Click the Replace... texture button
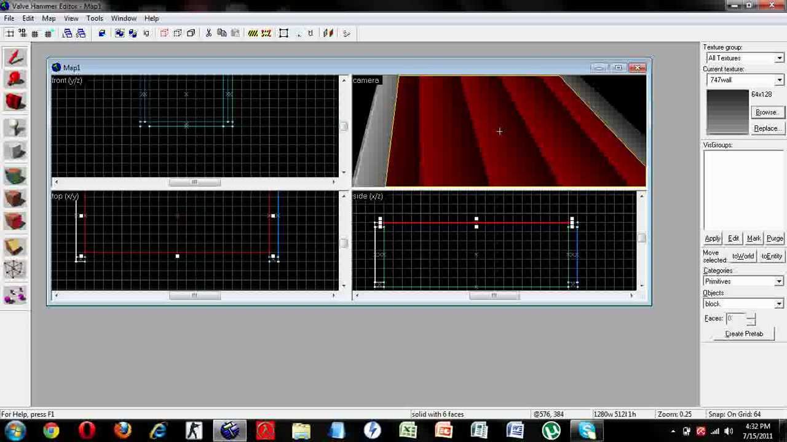Viewport: 787px width, 442px height. click(x=767, y=128)
